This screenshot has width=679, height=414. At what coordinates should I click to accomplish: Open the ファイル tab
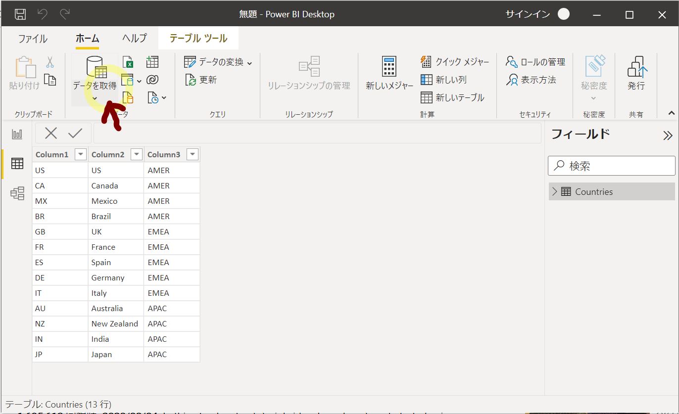point(33,39)
